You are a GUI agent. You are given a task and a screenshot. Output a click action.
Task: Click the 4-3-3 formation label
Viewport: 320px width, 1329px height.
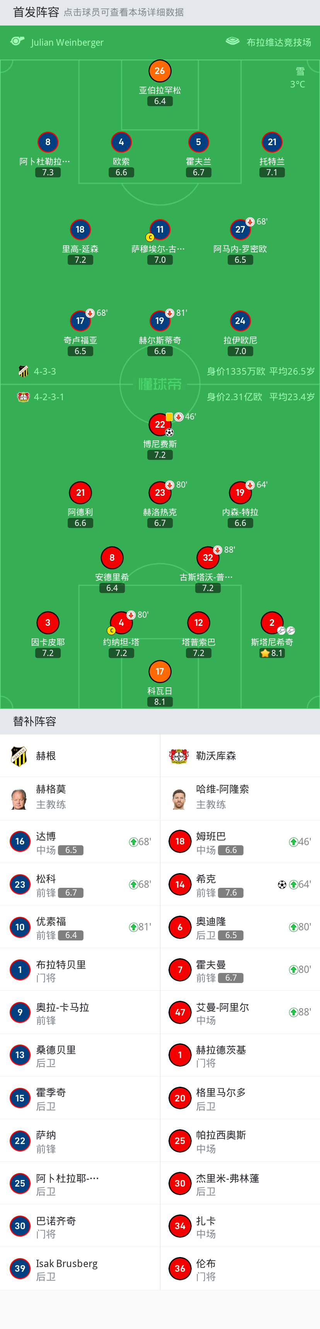pyautogui.click(x=45, y=372)
